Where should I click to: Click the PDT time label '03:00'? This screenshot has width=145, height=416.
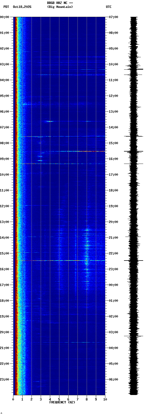point(4,64)
